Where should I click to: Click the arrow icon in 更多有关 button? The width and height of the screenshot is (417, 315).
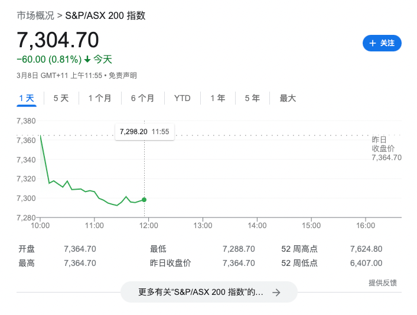click(276, 292)
